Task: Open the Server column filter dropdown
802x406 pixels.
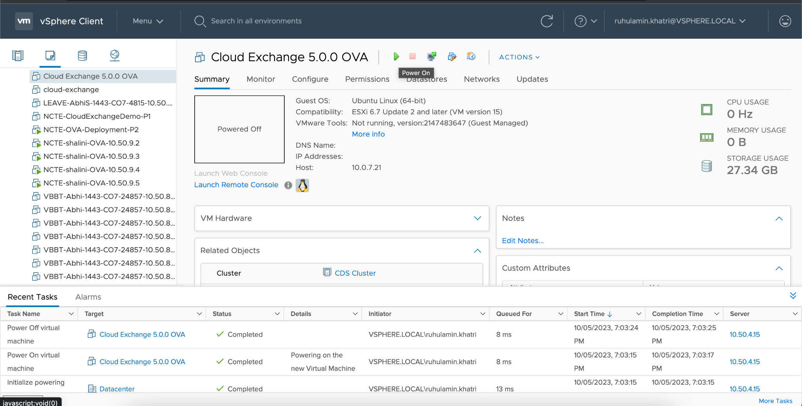Action: [795, 314]
